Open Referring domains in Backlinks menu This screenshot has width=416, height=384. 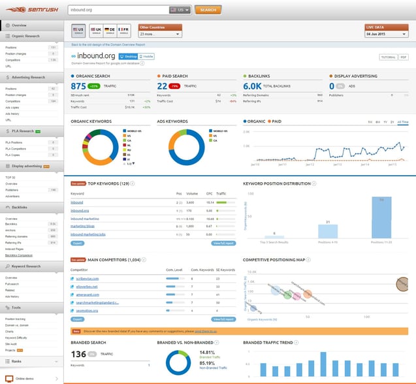tap(16, 236)
